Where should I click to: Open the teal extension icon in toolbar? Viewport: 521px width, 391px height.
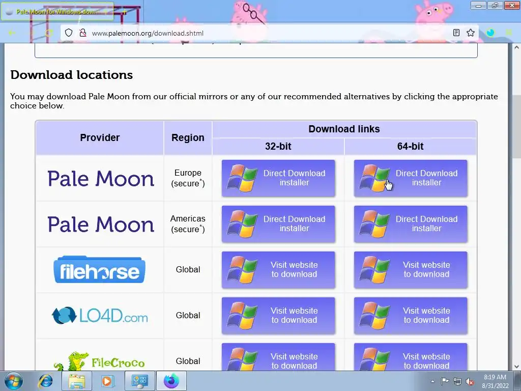[490, 33]
